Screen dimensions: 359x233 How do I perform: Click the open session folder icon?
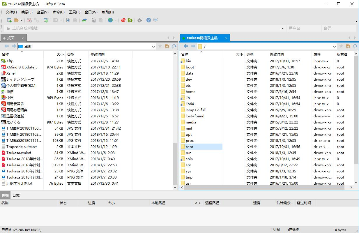[17, 20]
